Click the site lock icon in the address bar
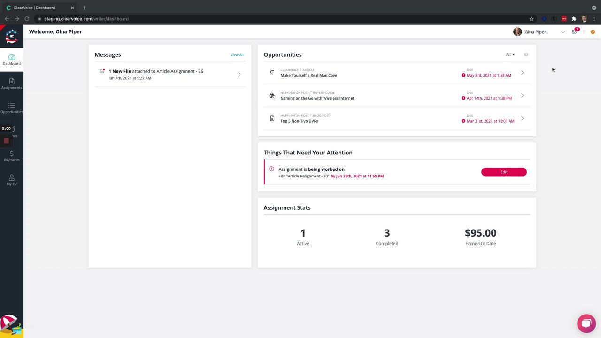Viewport: 601px width, 338px height. [x=40, y=19]
